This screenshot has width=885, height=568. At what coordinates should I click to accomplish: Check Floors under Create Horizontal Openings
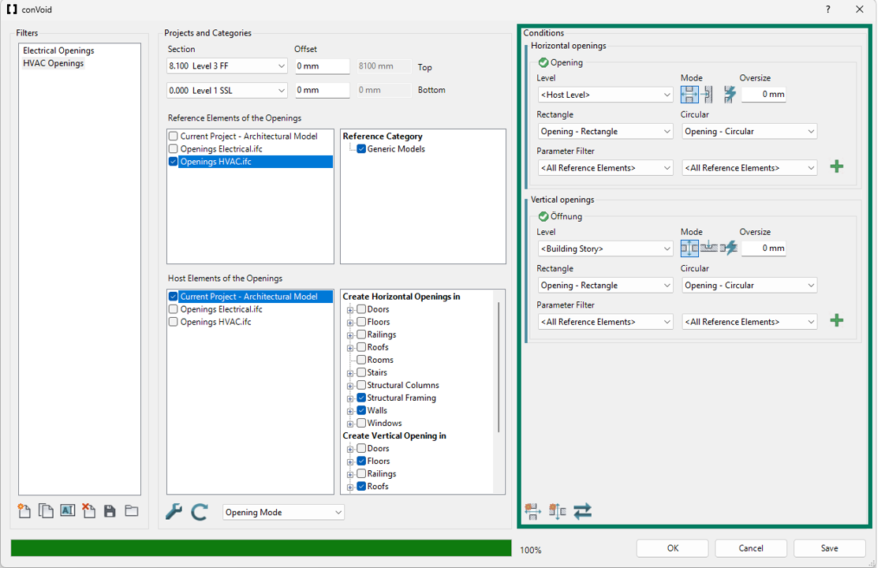click(361, 322)
